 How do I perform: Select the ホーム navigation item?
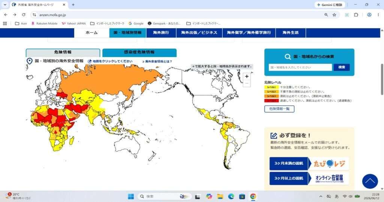[x=91, y=33]
